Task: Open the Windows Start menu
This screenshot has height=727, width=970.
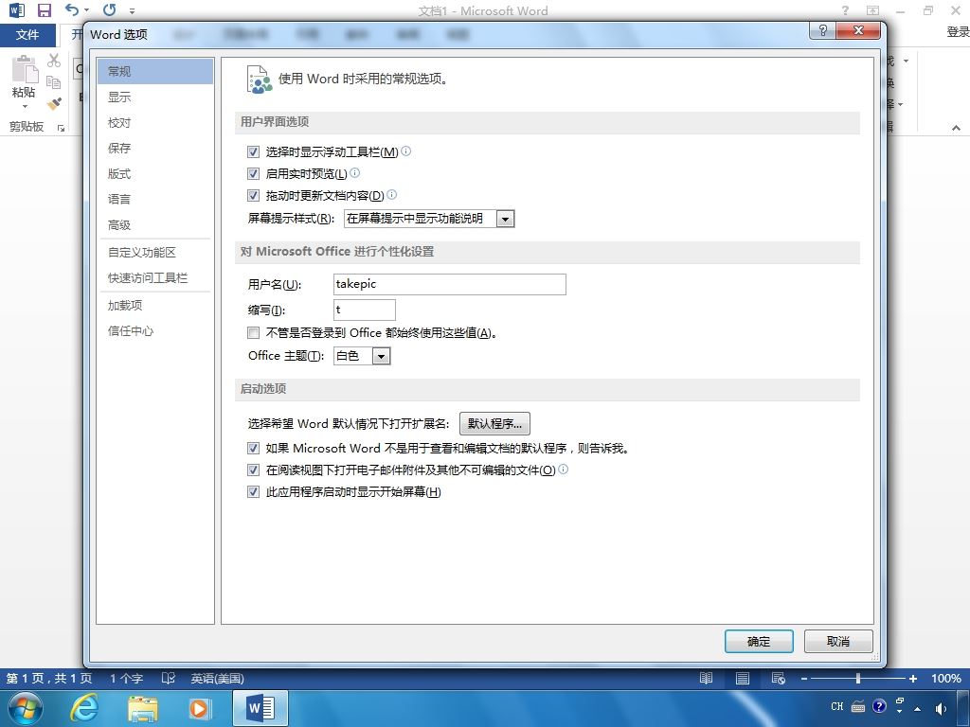Action: coord(25,708)
